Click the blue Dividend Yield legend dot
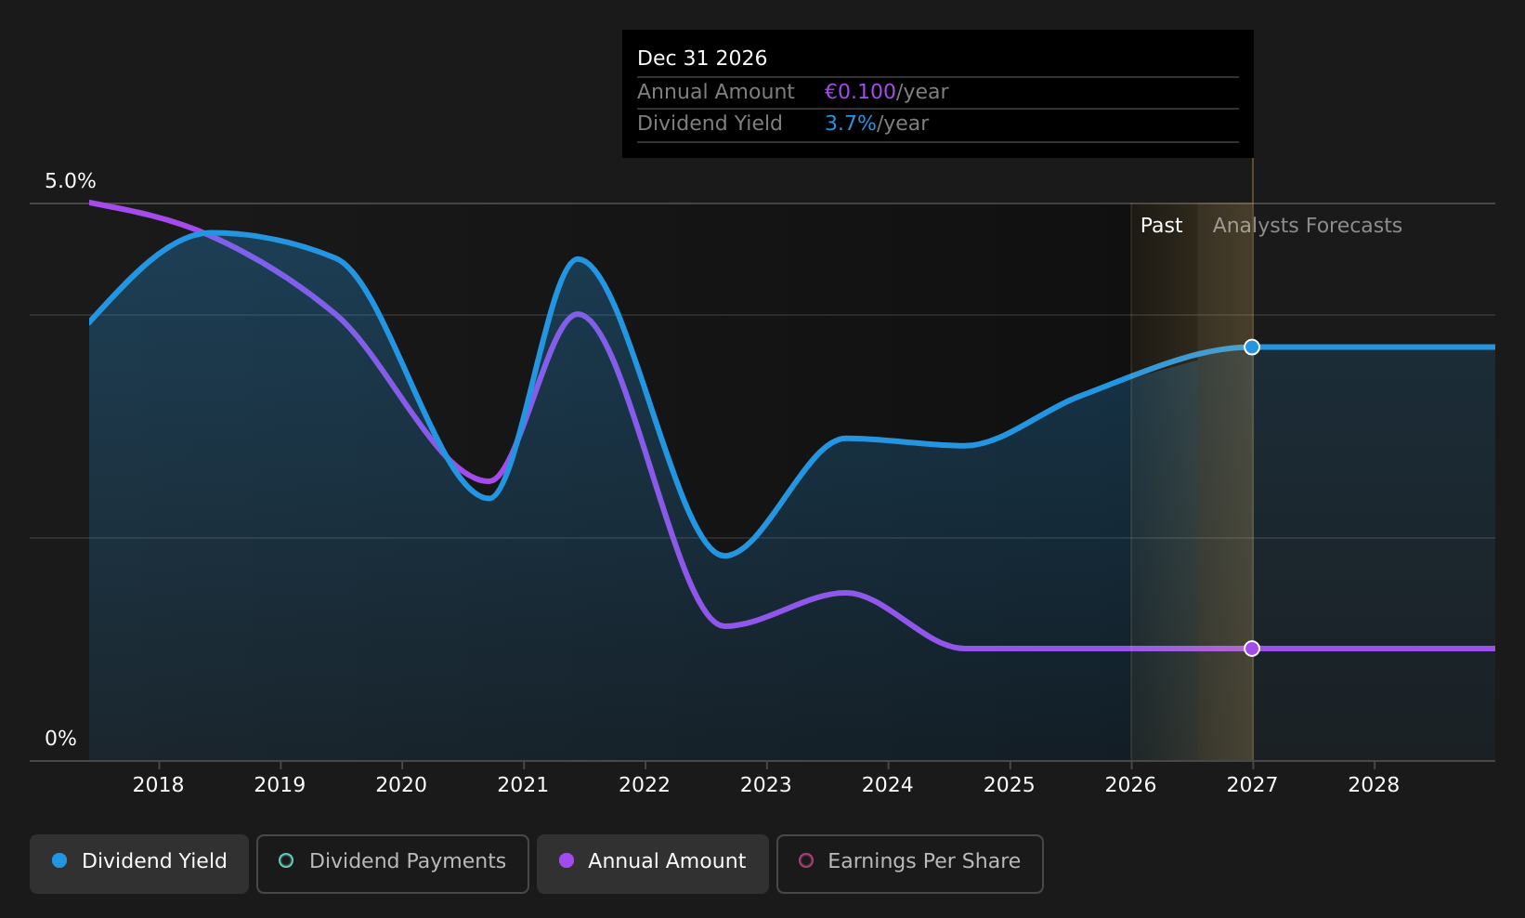The image size is (1525, 918). [59, 860]
